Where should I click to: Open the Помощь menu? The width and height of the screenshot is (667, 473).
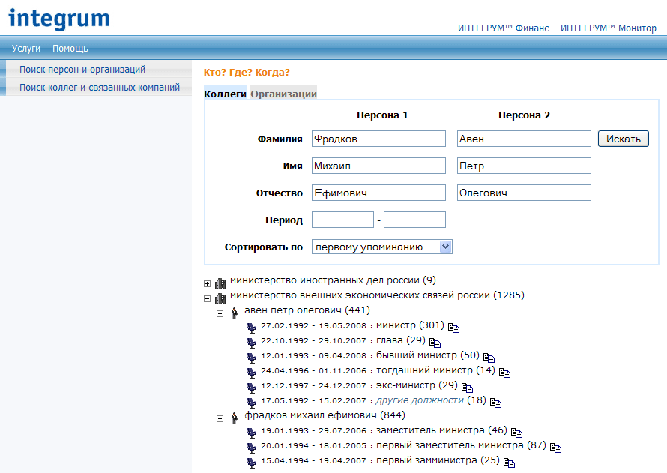point(70,49)
